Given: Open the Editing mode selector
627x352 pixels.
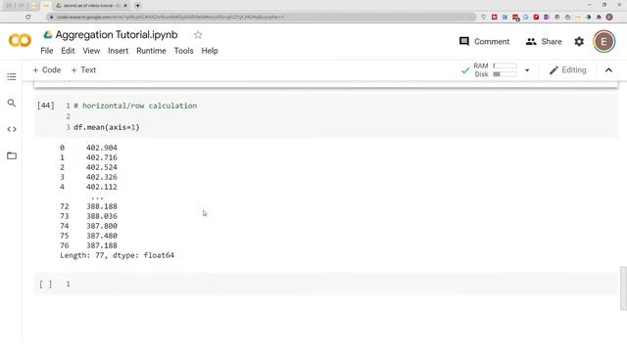Looking at the screenshot, I should pyautogui.click(x=568, y=70).
